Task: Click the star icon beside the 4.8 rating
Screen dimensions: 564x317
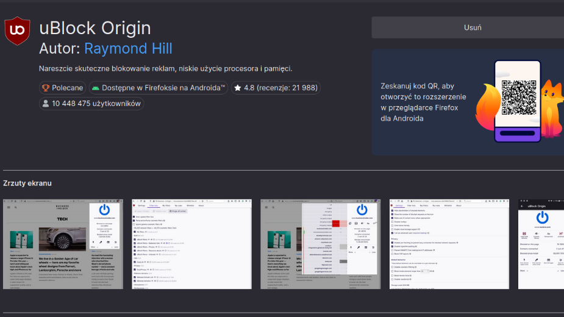Action: 237,88
